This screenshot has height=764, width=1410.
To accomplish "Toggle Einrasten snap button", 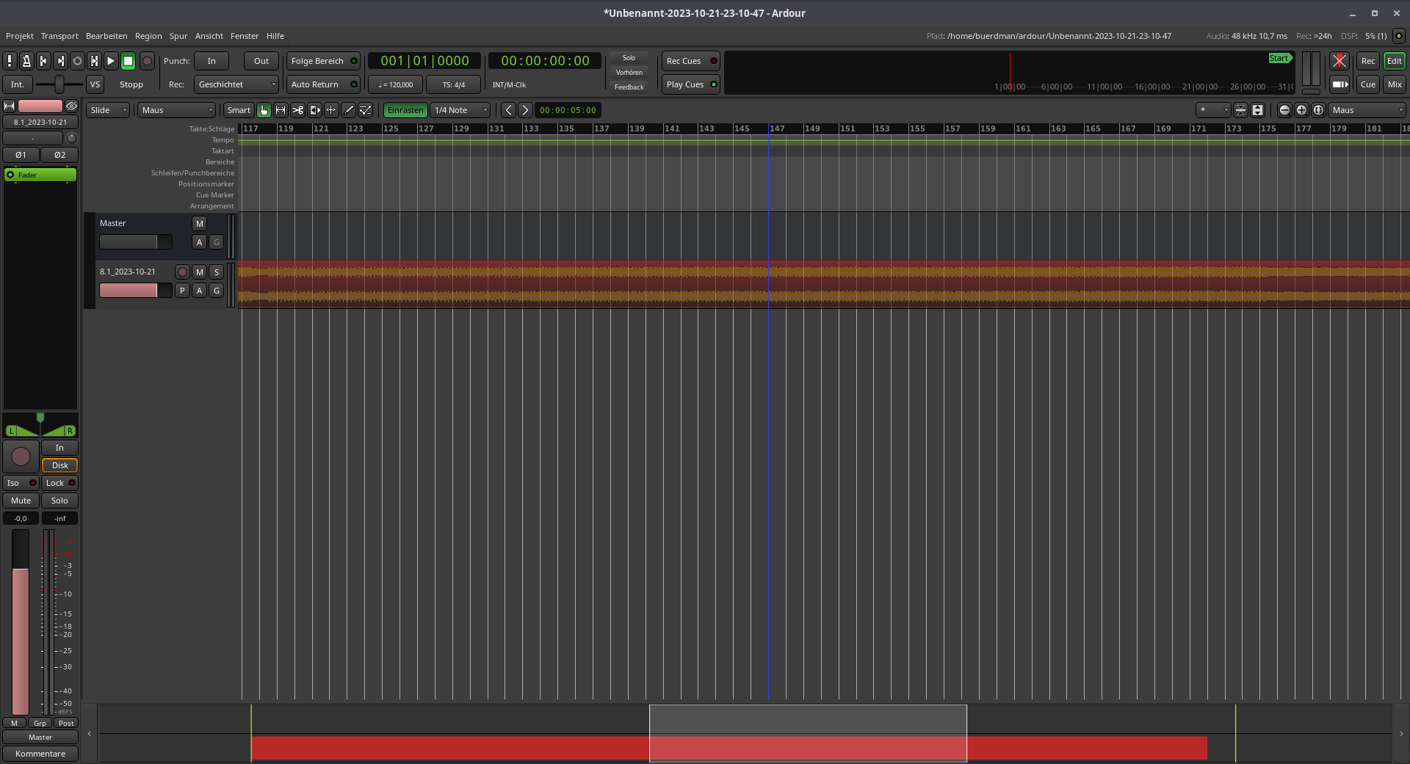I will [x=405, y=110].
